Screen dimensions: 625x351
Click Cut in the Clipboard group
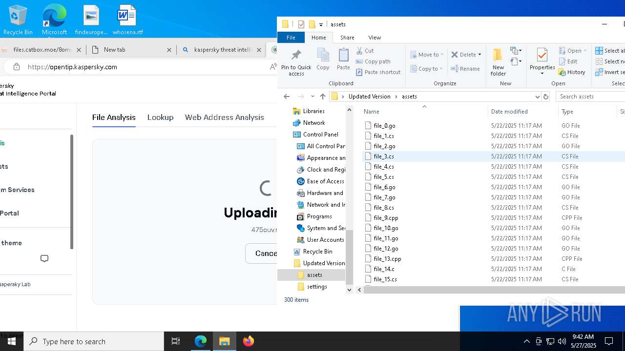click(x=365, y=51)
